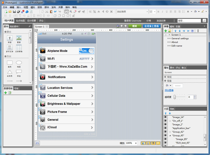
Task: Pick the ellipse shape widget
Action: (x=19, y=62)
